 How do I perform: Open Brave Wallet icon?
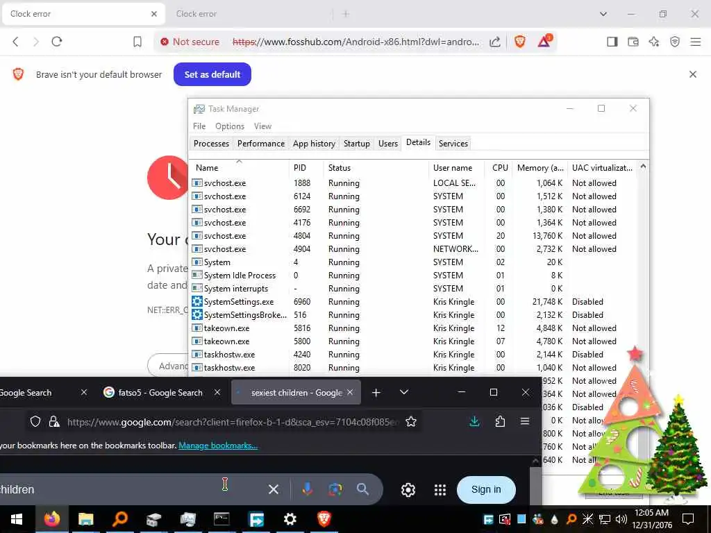[x=633, y=42]
